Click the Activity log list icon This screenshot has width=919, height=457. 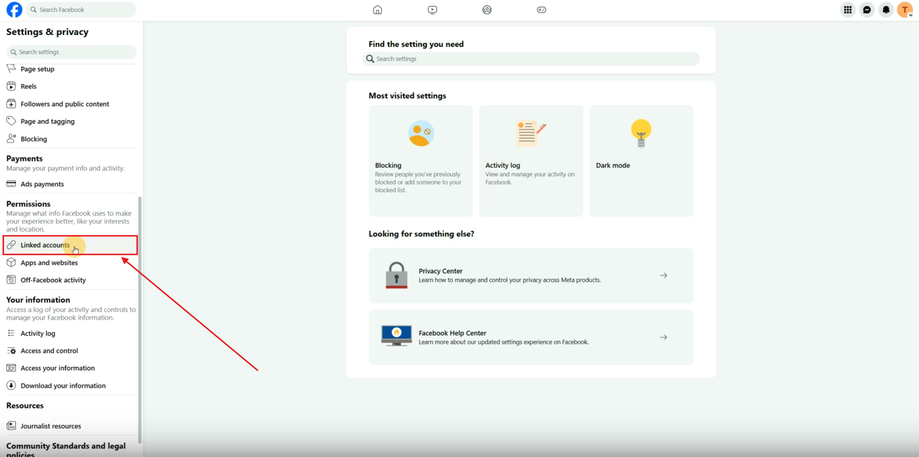tap(11, 333)
